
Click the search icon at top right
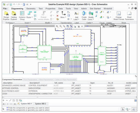coord(132,8)
